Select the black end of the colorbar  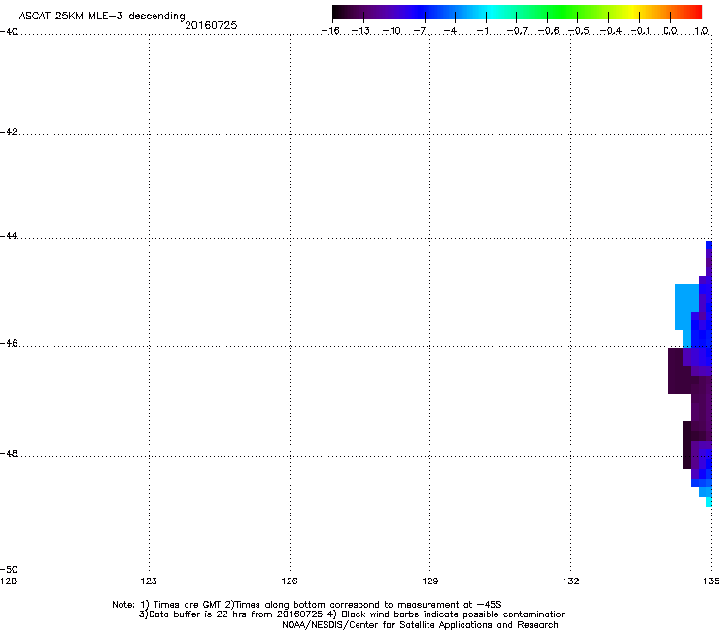(338, 13)
